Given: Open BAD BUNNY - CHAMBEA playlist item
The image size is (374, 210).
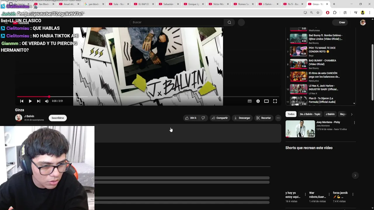Looking at the screenshot, I should [320, 64].
